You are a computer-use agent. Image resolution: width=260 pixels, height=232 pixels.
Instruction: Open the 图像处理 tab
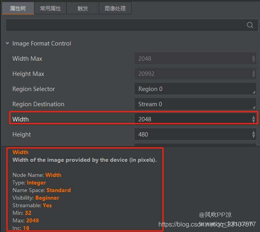[x=115, y=8]
